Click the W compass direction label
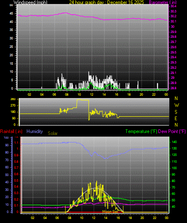This screenshot has height=223, width=187. pos(177,105)
